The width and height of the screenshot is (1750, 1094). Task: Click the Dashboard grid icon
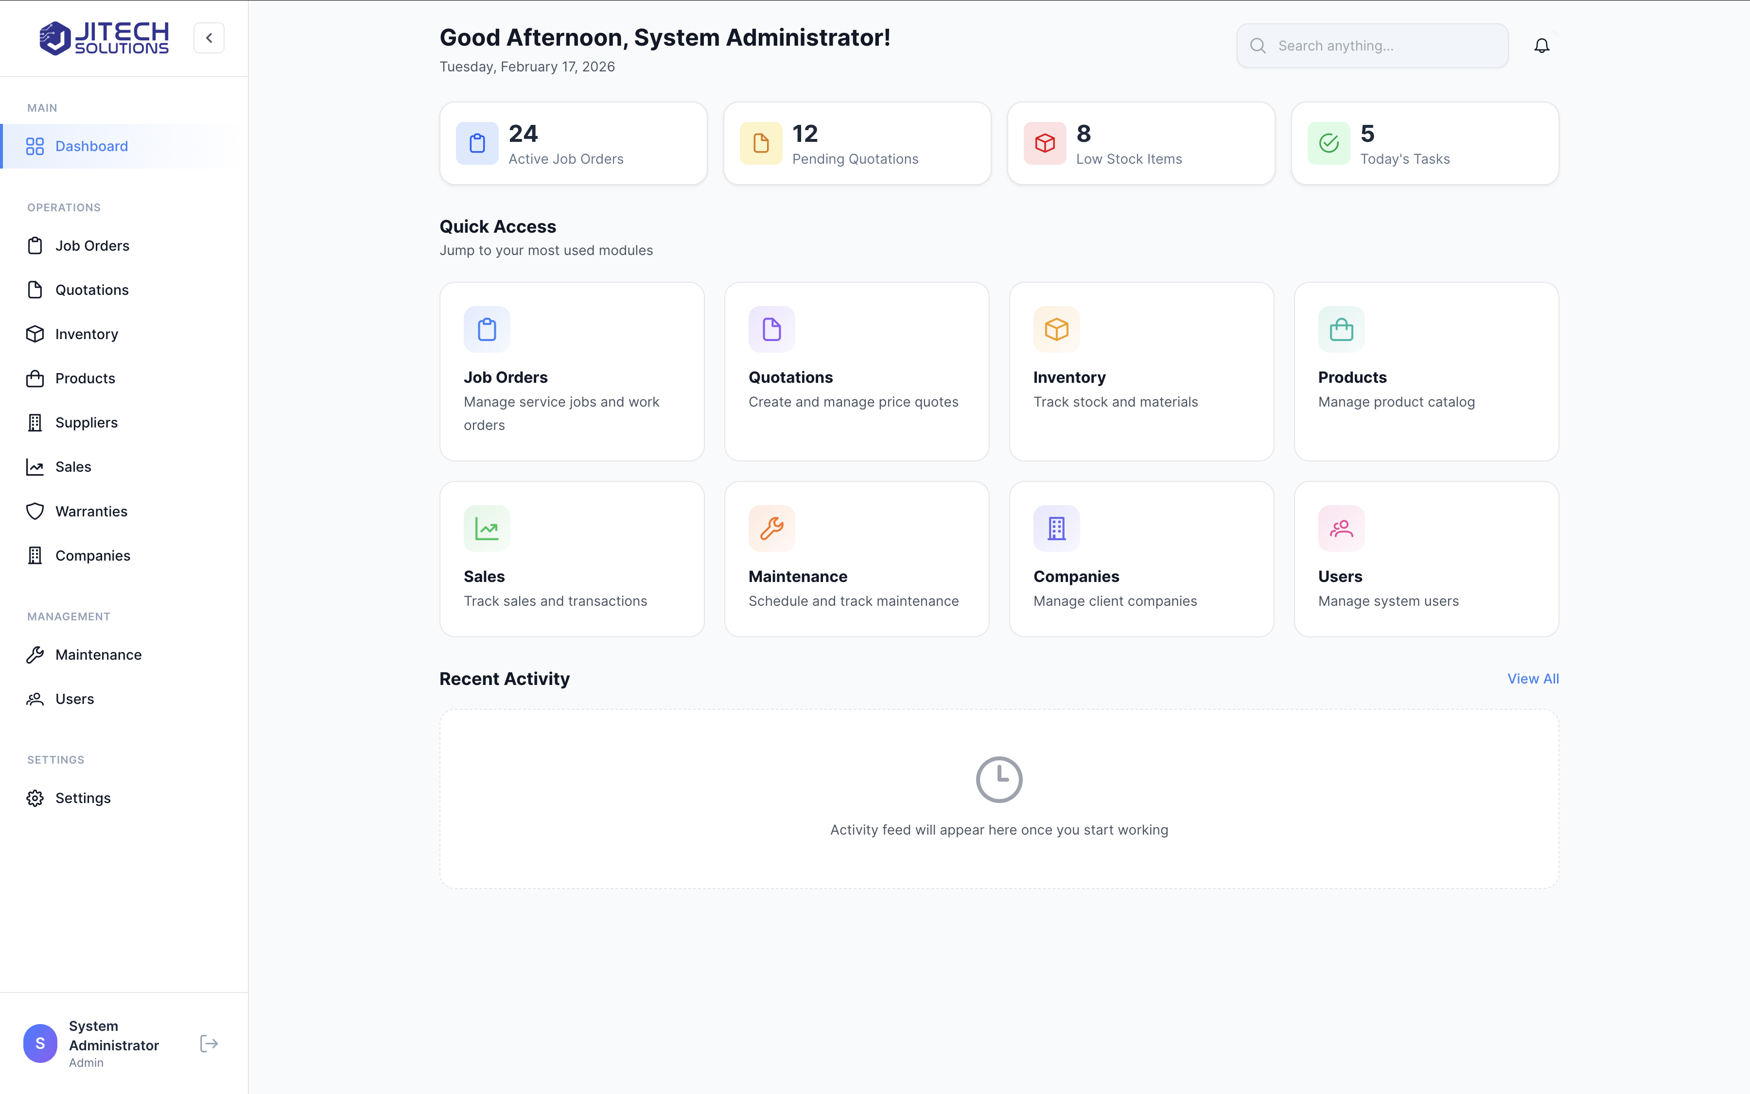(35, 146)
